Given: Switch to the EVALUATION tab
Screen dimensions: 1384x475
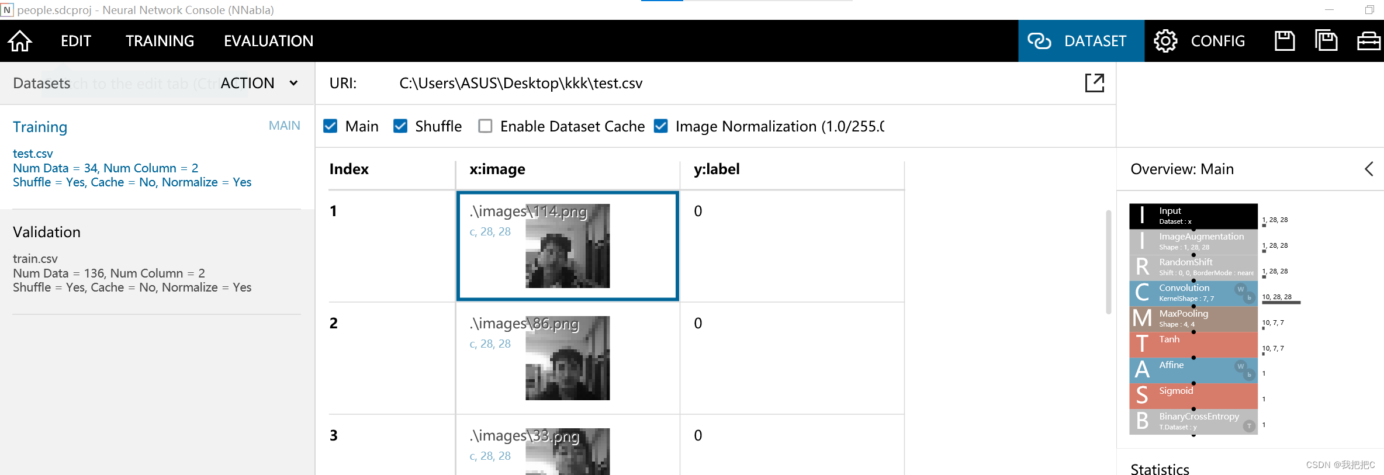Looking at the screenshot, I should (x=268, y=41).
